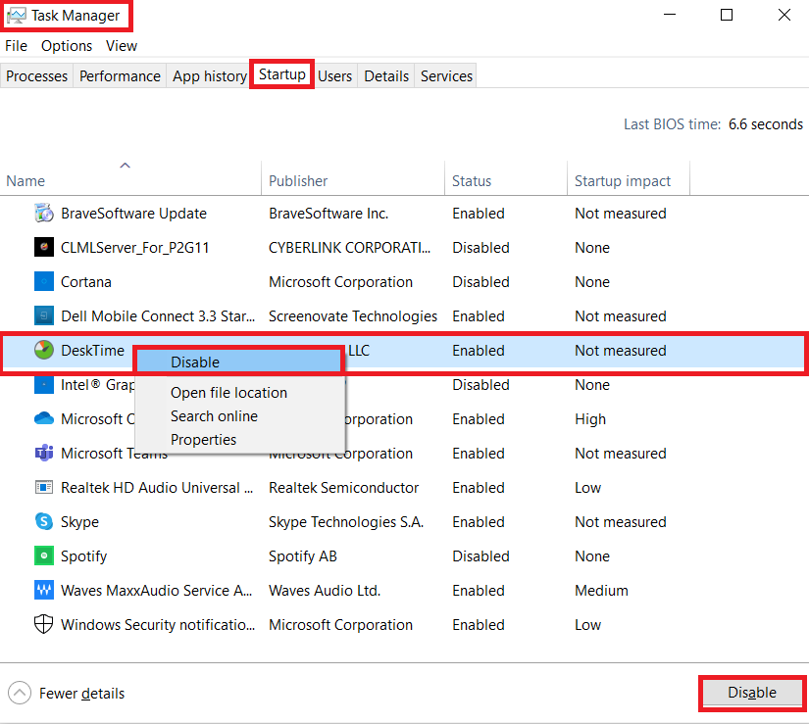The height and width of the screenshot is (724, 809).
Task: Click the Realtek Semiconductor publisher cell
Action: tap(343, 488)
